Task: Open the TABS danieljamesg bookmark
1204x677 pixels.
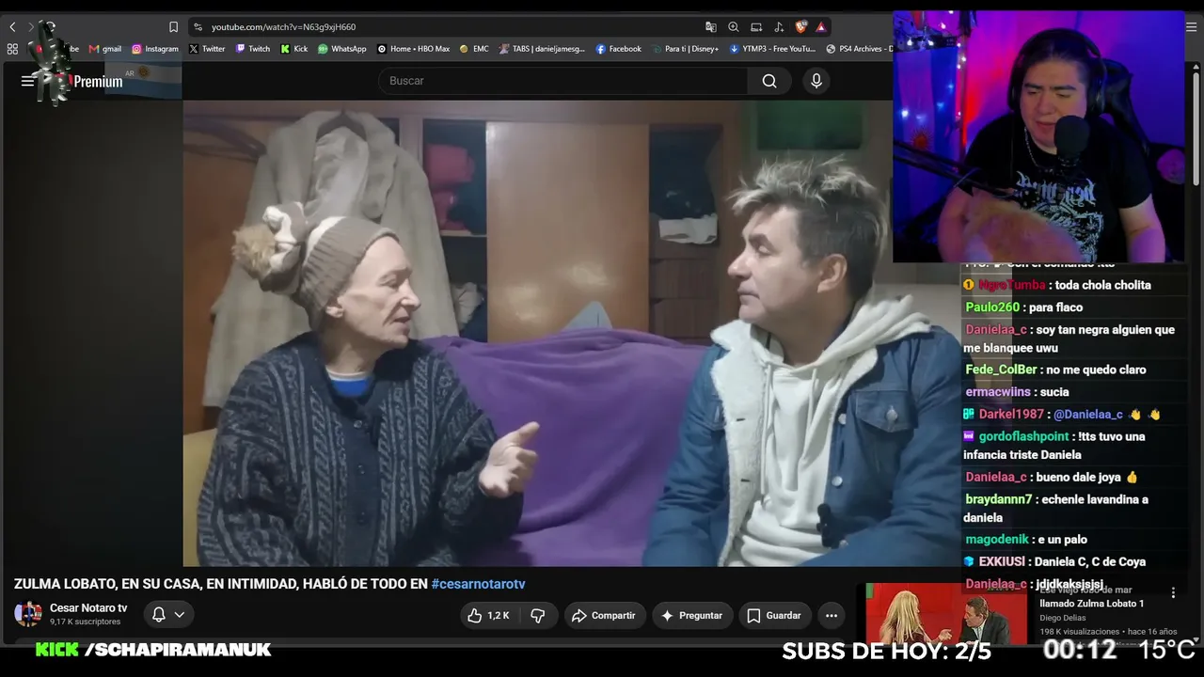Action: click(x=542, y=49)
